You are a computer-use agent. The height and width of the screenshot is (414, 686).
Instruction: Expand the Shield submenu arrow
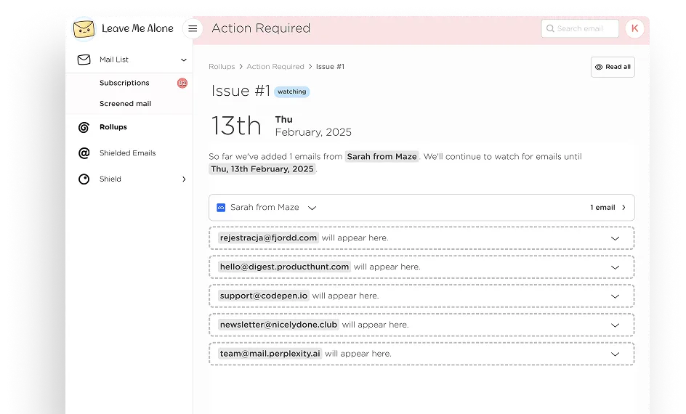[184, 179]
